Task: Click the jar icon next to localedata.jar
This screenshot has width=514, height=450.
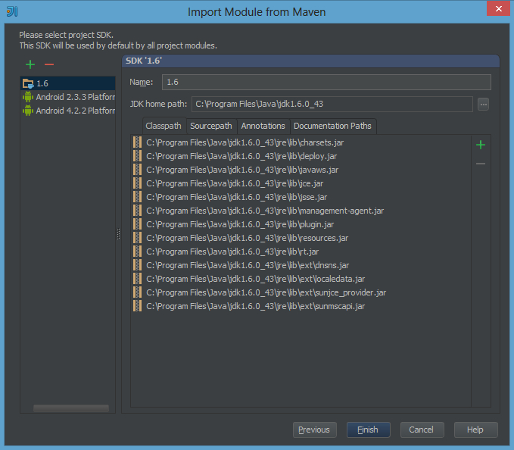Action: coord(137,279)
